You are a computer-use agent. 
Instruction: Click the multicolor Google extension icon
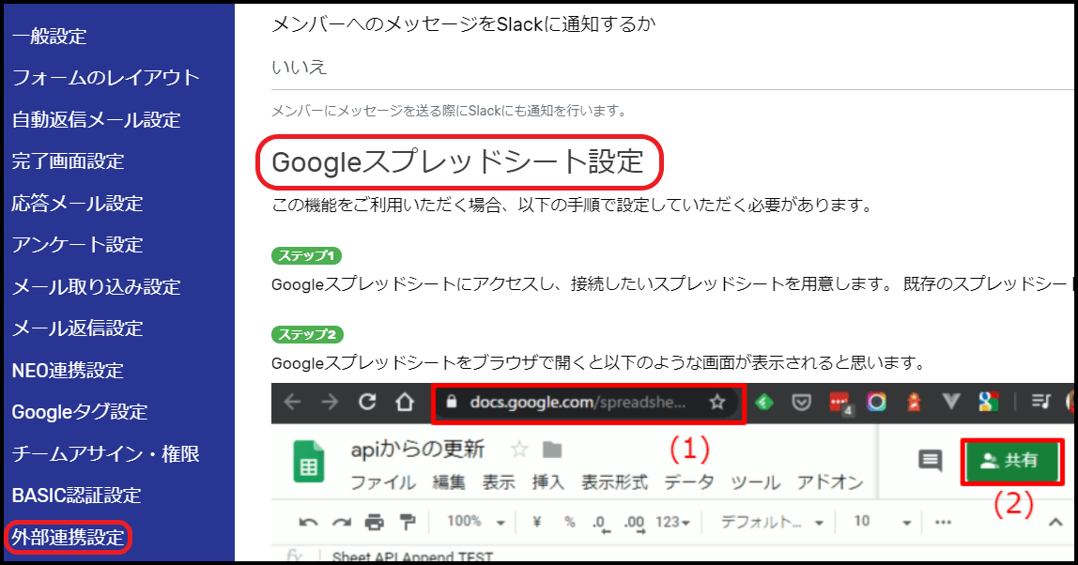[x=988, y=402]
